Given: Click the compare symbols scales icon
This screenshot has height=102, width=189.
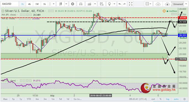Looking at the screenshot, I should [x=81, y=4].
